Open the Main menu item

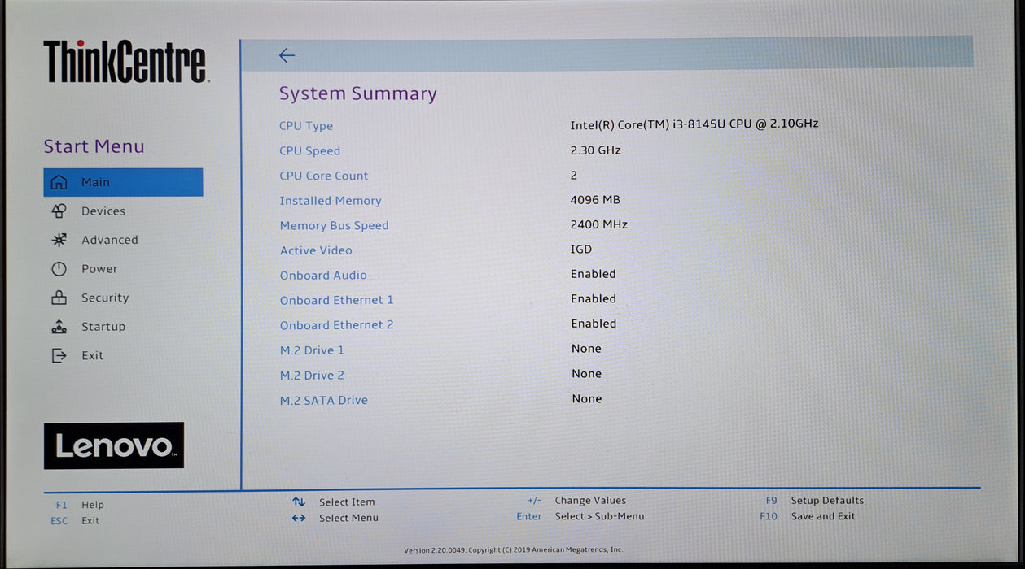(x=123, y=182)
